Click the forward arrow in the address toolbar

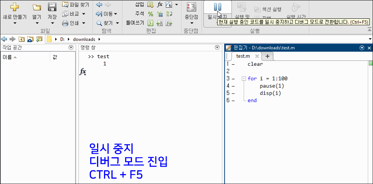(x=12, y=39)
